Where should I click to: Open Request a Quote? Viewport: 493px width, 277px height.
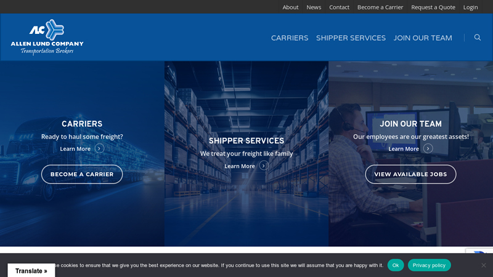point(433,7)
